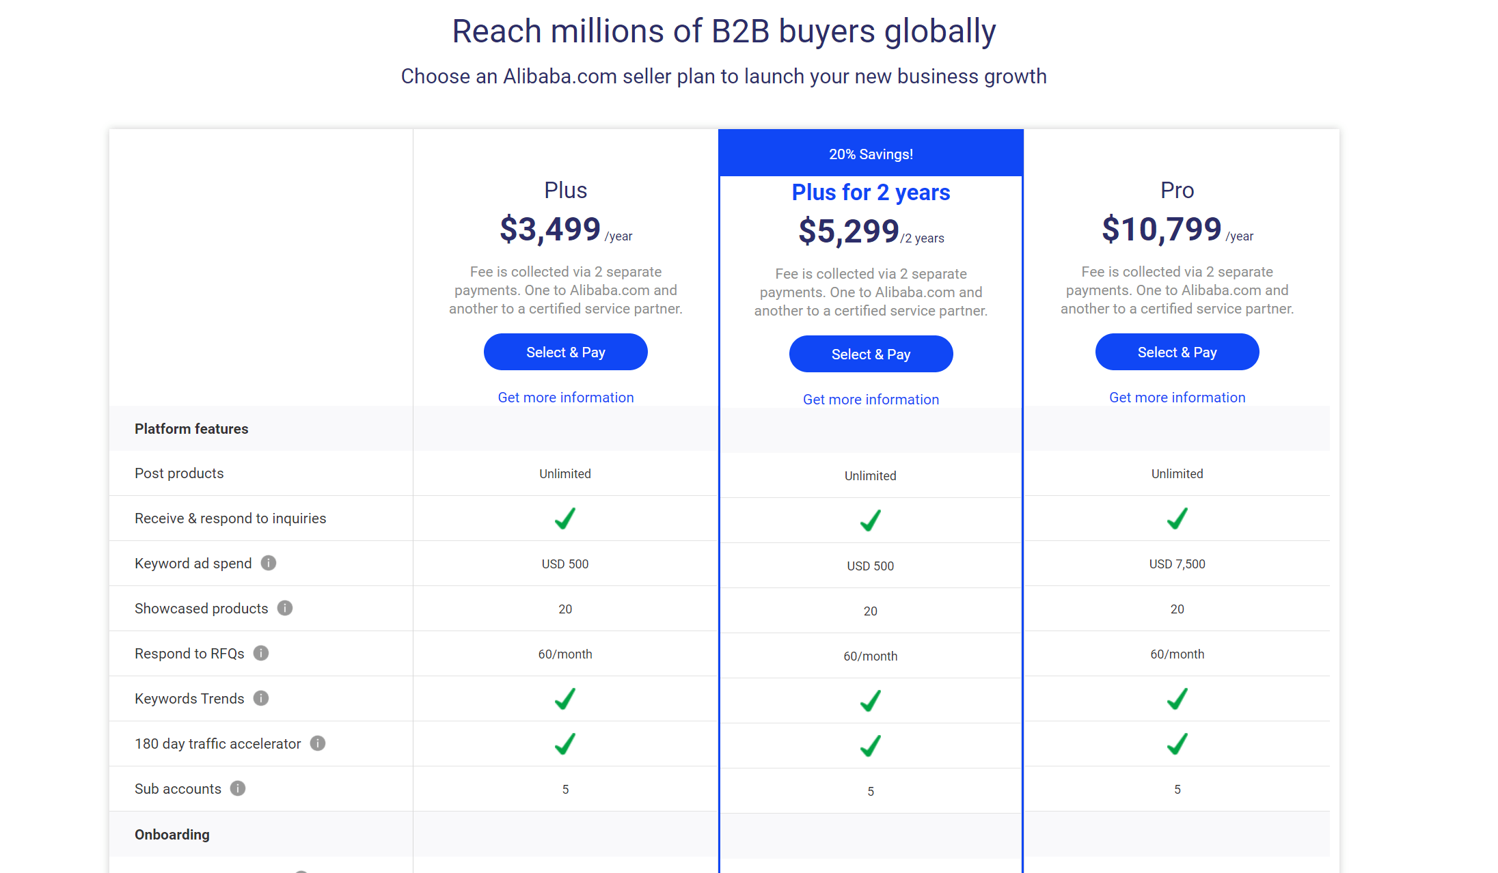Click the Pro plan green checkmark for inquiries
1498x873 pixels.
pos(1177,519)
